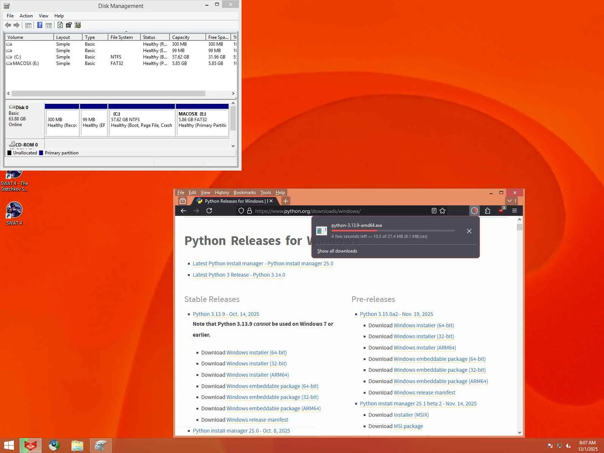Click the python-3.13.9-amd64.exe download file icon
This screenshot has height=453, width=604.
(321, 231)
